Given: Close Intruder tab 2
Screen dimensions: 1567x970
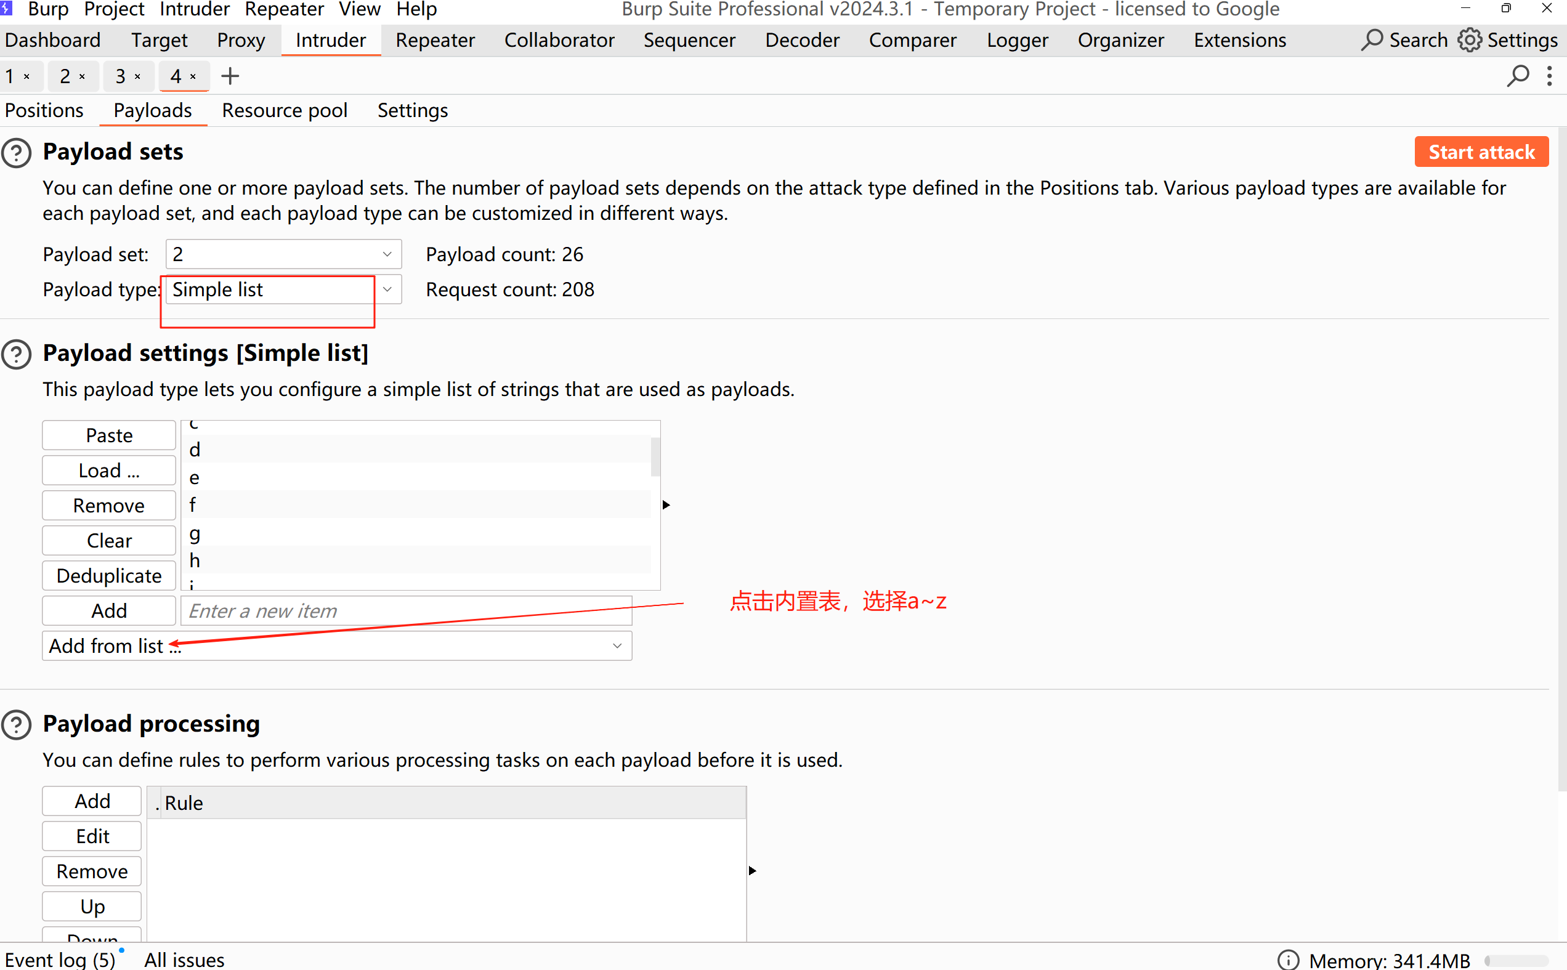Looking at the screenshot, I should point(82,76).
